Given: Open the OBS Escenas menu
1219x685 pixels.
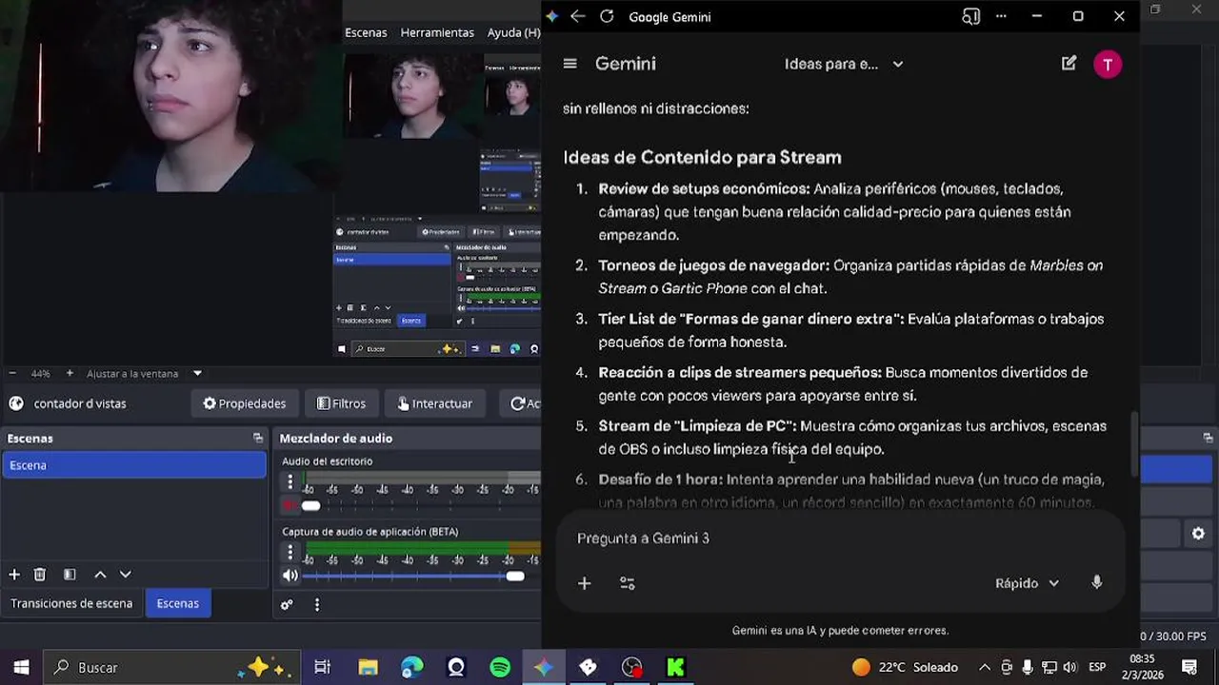Looking at the screenshot, I should [x=366, y=32].
